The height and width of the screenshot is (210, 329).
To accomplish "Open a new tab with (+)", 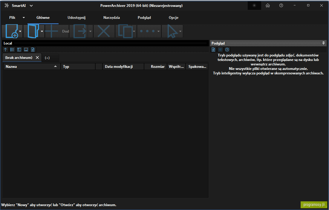I will pyautogui.click(x=47, y=58).
